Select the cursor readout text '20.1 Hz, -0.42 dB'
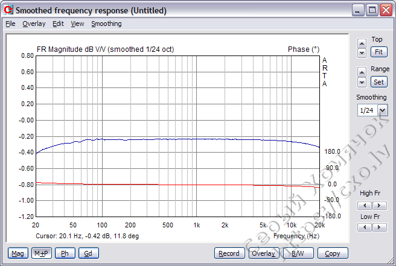The width and height of the screenshot is (396, 266). (x=84, y=236)
